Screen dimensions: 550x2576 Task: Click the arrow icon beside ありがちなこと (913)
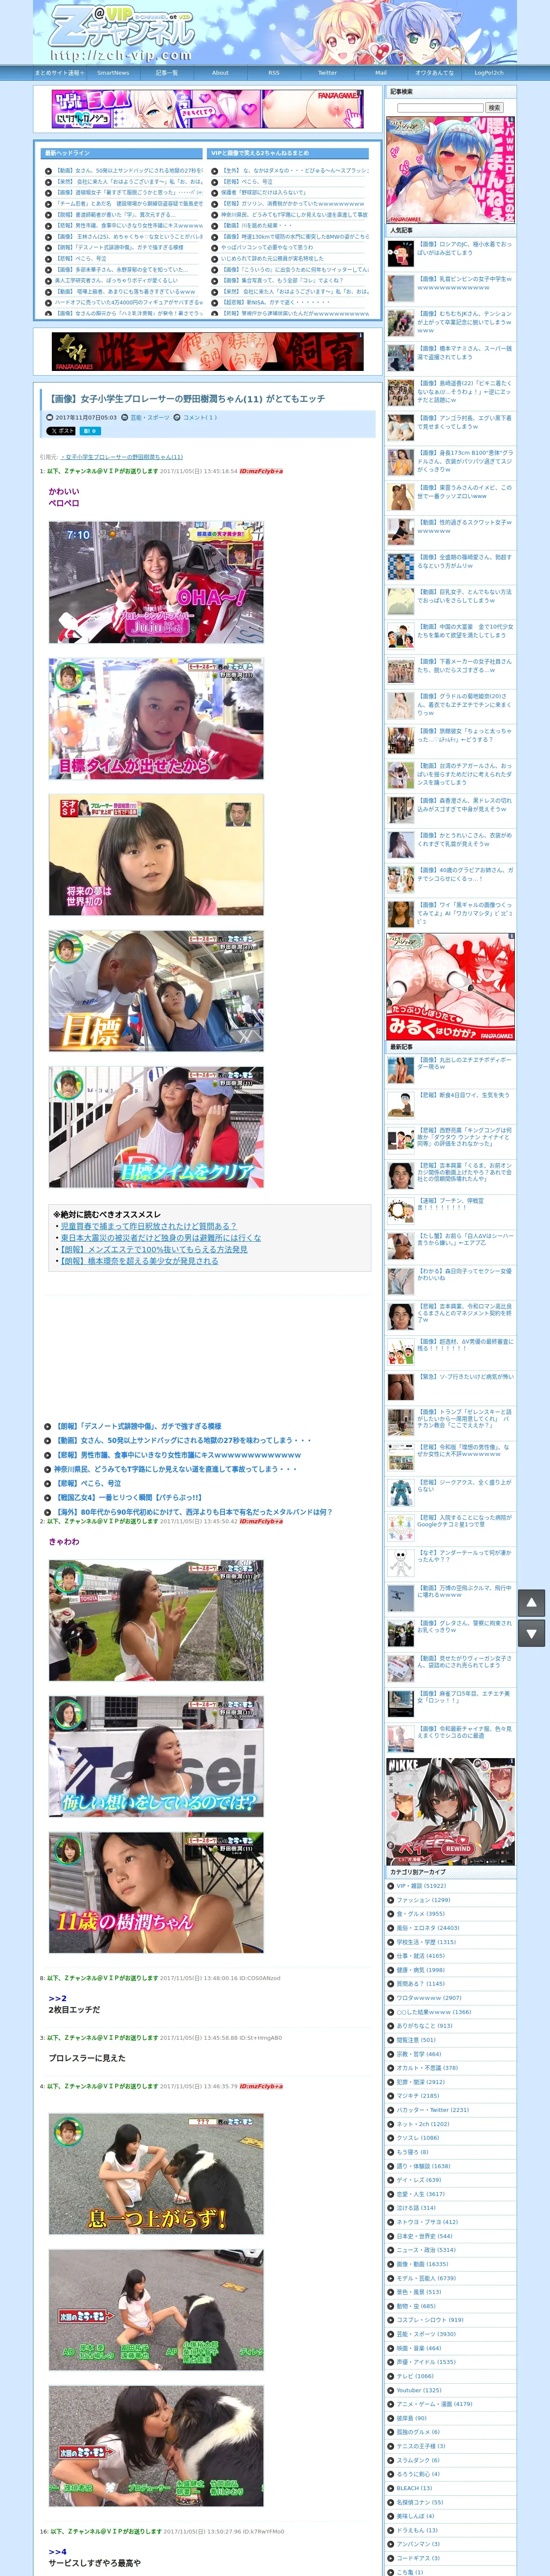click(391, 2026)
